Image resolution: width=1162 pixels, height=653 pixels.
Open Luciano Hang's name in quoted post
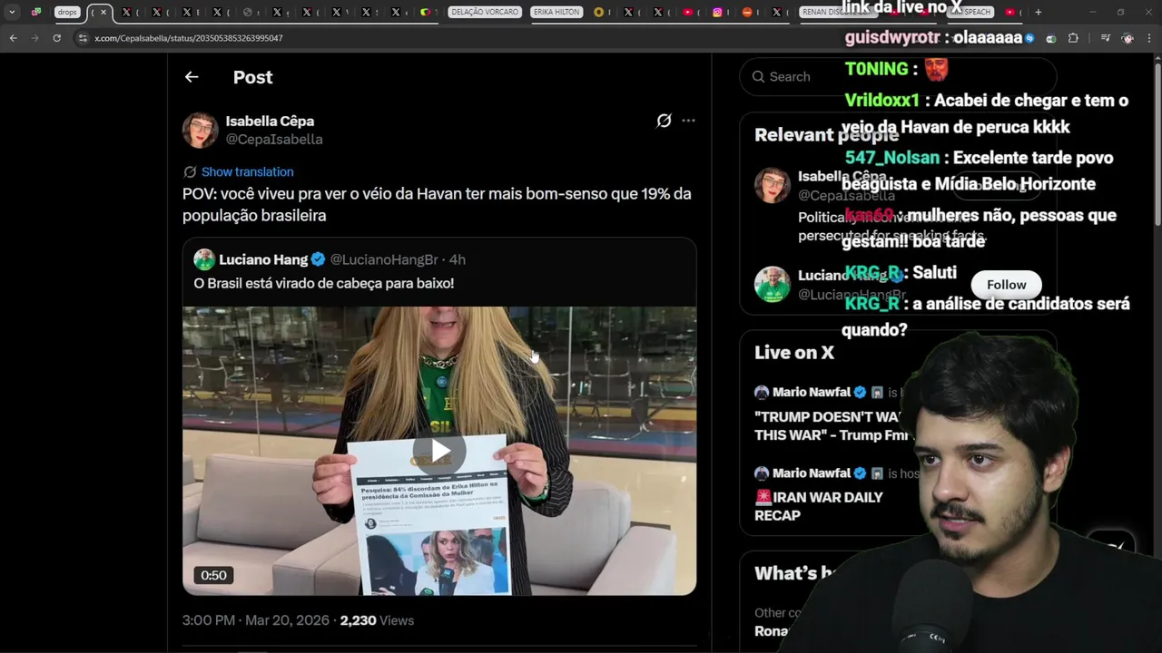pos(263,259)
